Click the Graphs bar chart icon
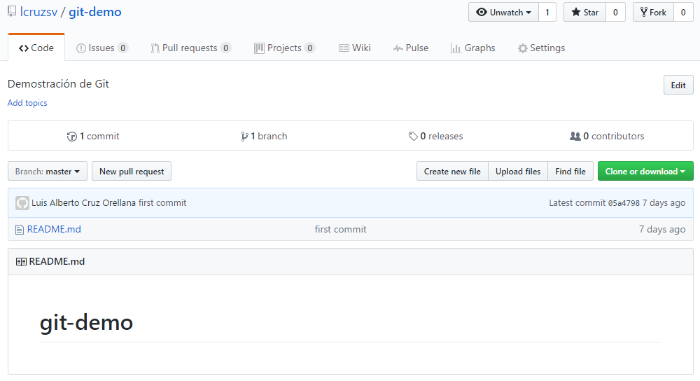 tap(456, 48)
